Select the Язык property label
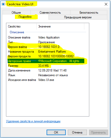 12,75
